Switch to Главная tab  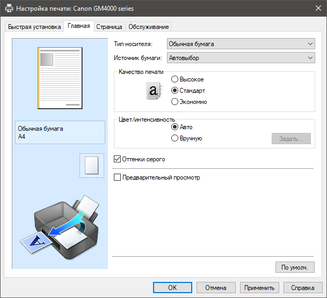coord(79,26)
